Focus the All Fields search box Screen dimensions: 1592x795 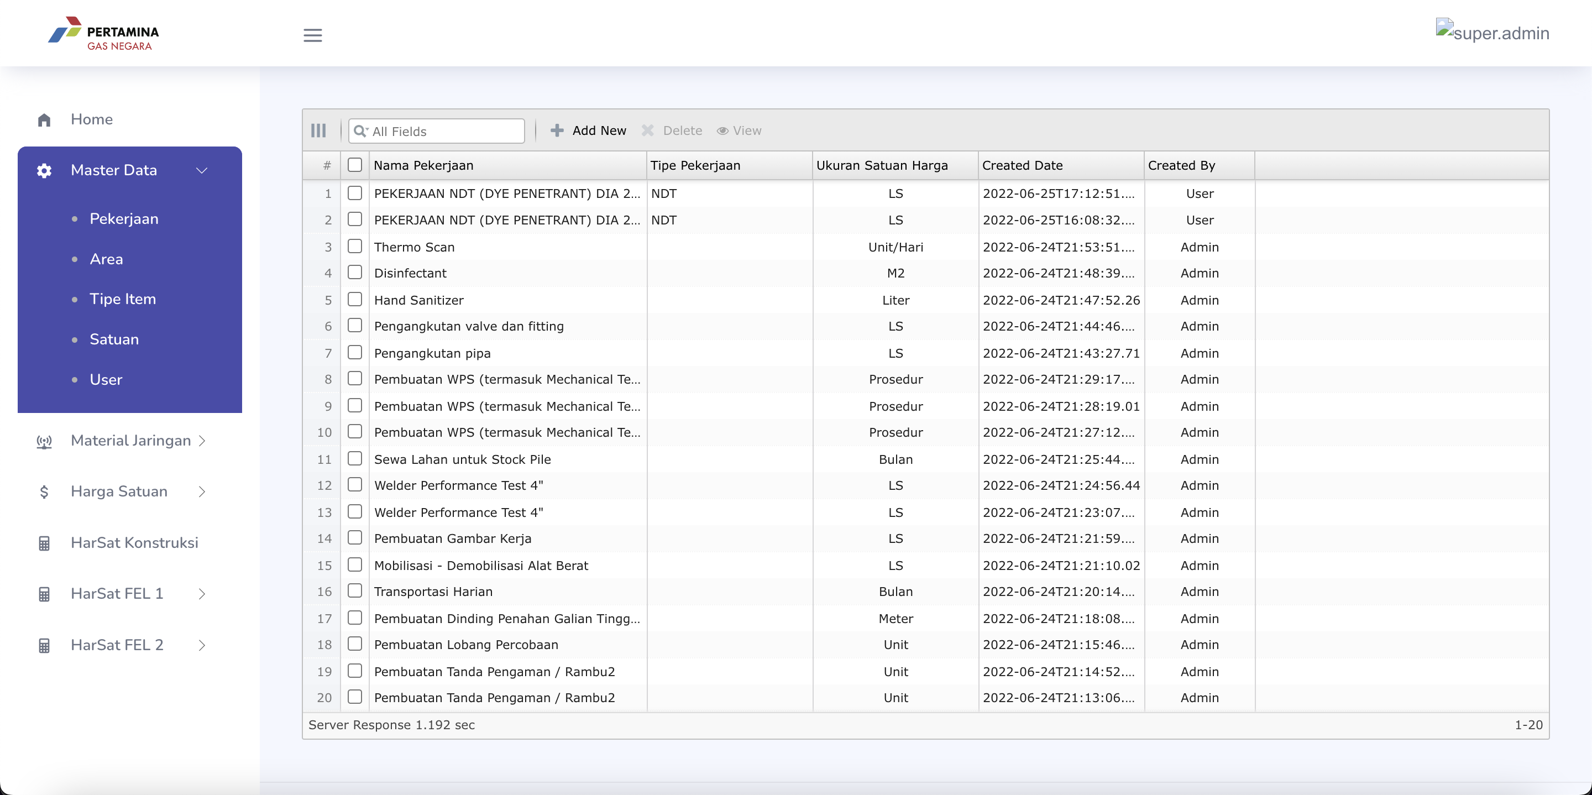437,131
